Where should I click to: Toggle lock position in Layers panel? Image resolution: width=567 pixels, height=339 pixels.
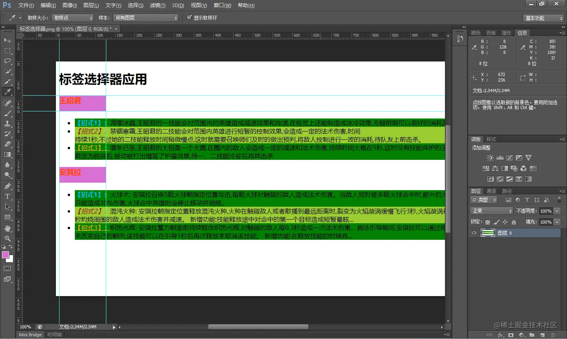[x=505, y=222]
